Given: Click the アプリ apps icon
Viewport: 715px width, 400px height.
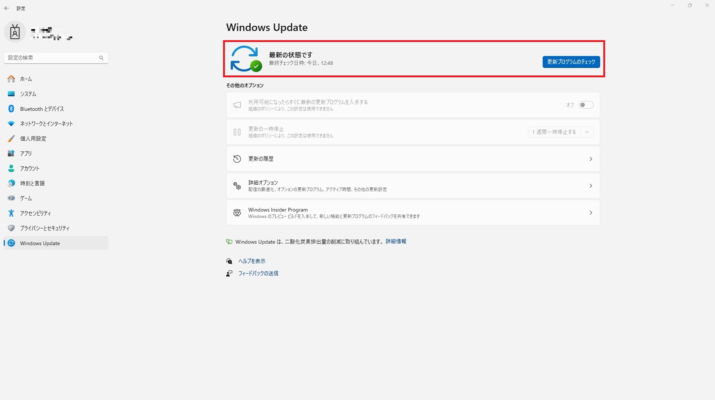Looking at the screenshot, I should pos(11,153).
